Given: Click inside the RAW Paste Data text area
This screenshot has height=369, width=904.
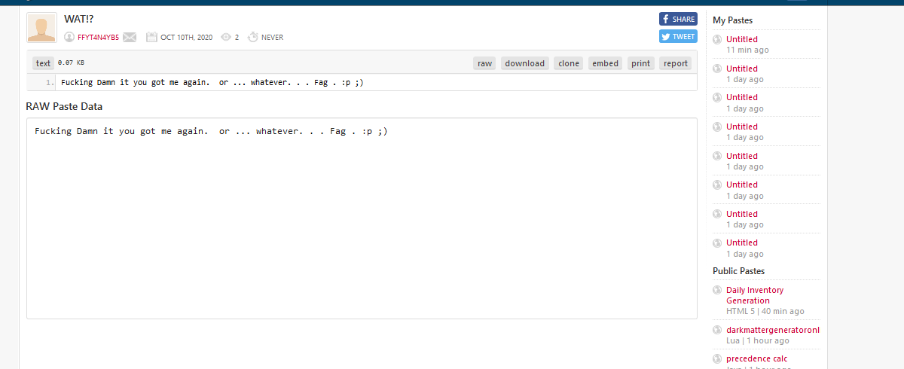Looking at the screenshot, I should tap(362, 218).
